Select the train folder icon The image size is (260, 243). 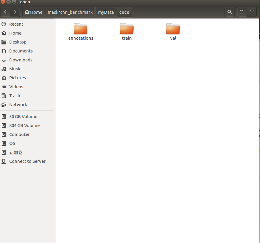127,29
